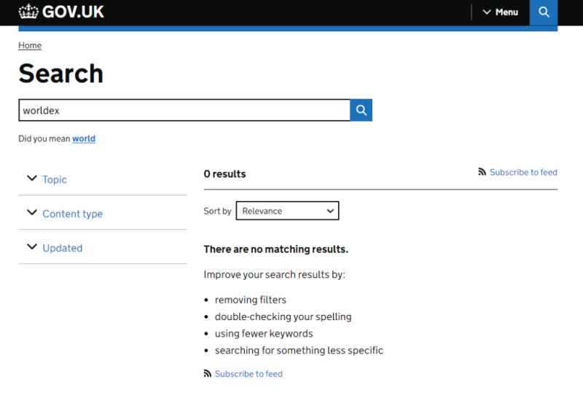Click the top Subscribe to feed link
583x401 pixels.
tap(523, 172)
